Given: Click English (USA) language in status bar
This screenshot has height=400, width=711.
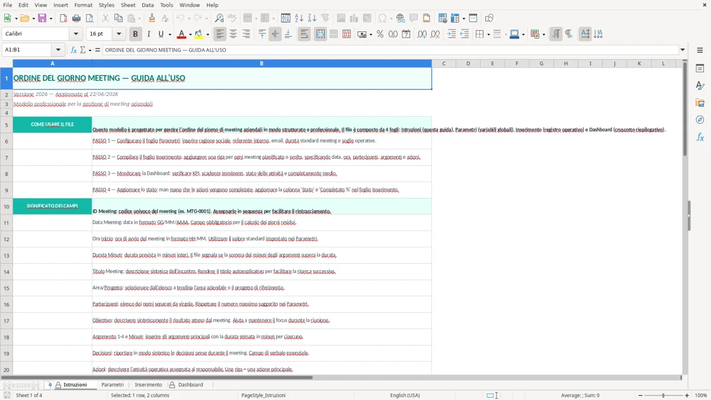Looking at the screenshot, I should coord(405,395).
